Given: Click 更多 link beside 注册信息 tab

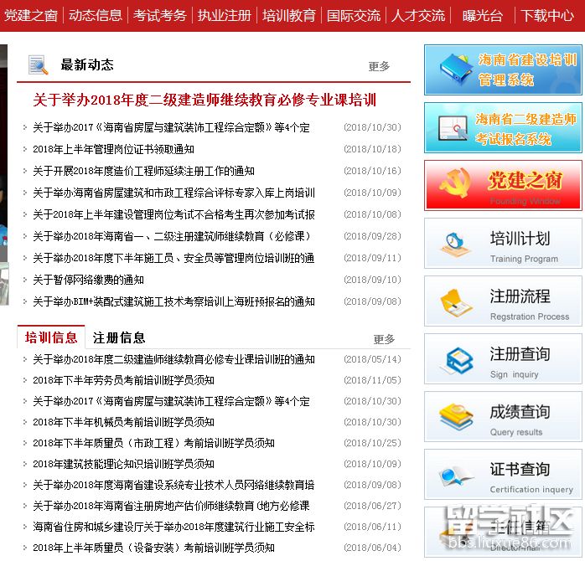Looking at the screenshot, I should point(384,339).
